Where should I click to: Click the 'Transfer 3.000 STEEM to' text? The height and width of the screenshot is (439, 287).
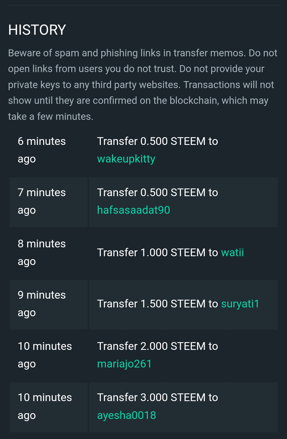157,397
